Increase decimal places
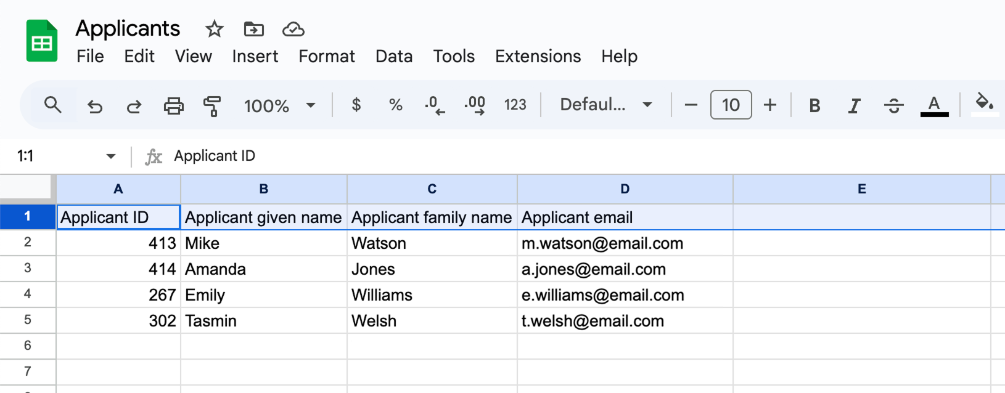The width and height of the screenshot is (1005, 393). click(475, 105)
